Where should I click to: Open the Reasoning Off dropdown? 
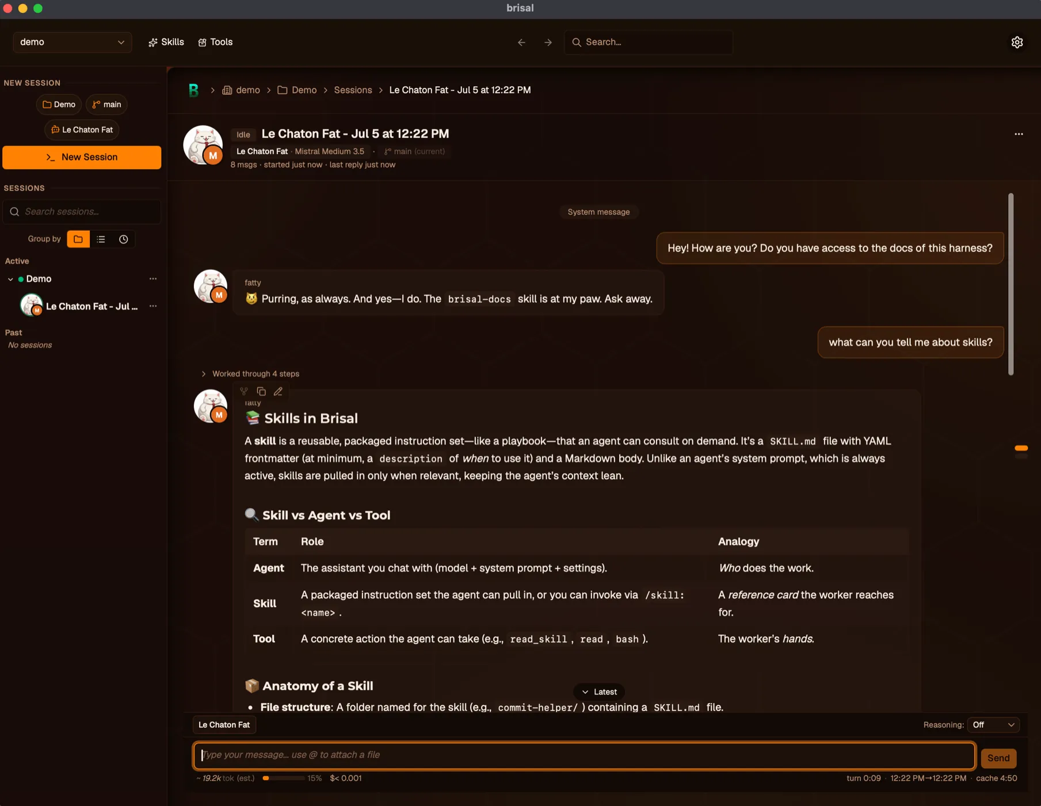(993, 725)
